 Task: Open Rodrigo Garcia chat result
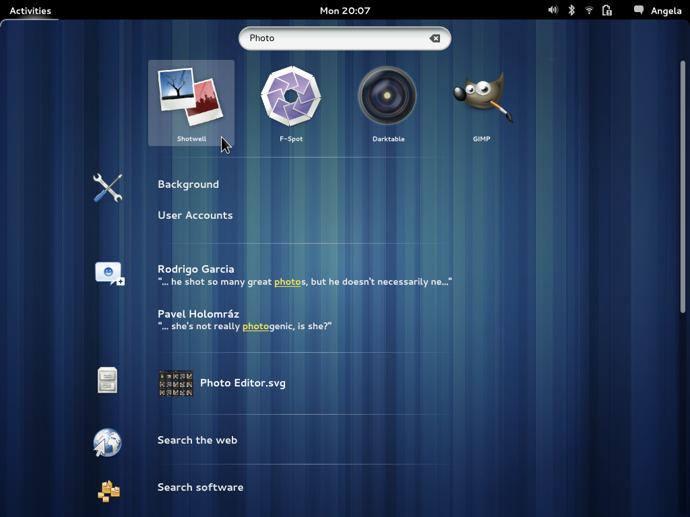pos(196,269)
